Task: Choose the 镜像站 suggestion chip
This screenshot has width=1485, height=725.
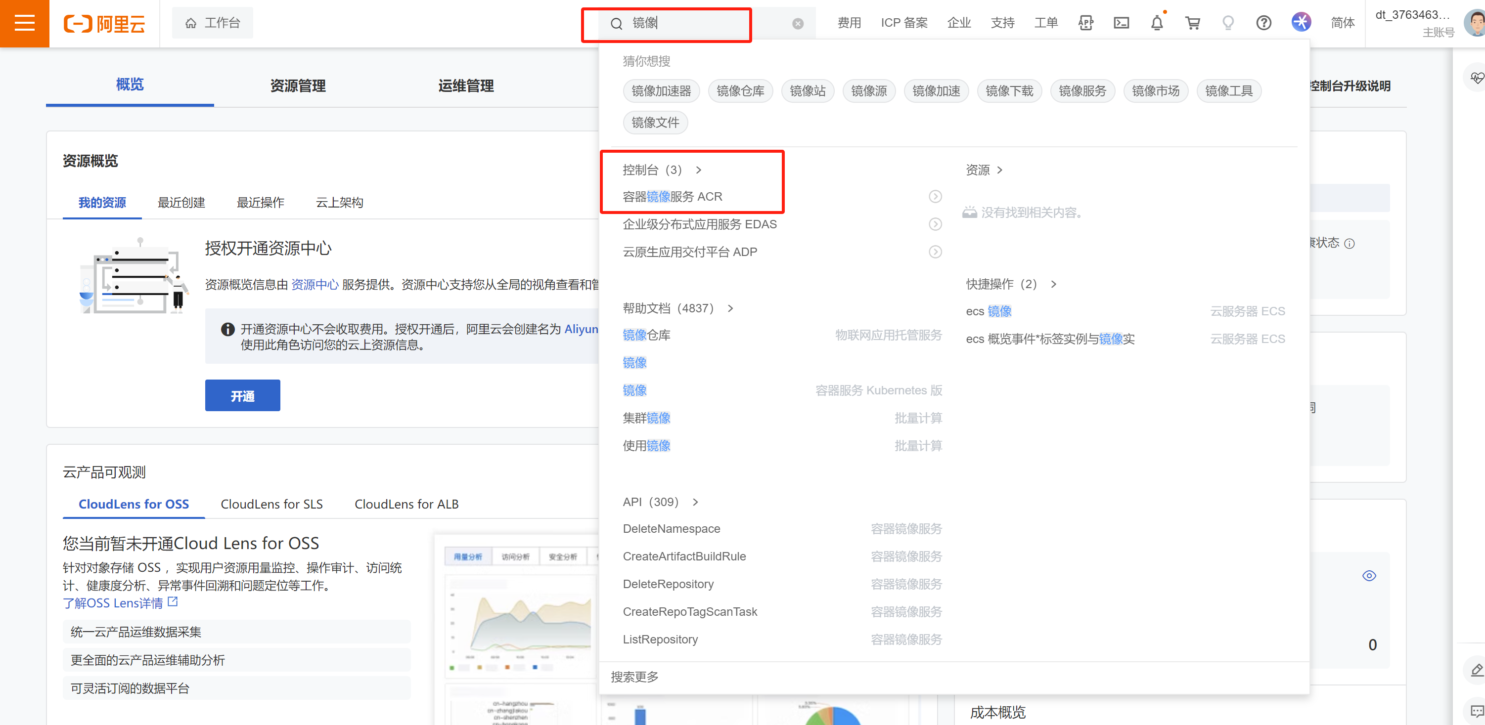Action: point(808,91)
